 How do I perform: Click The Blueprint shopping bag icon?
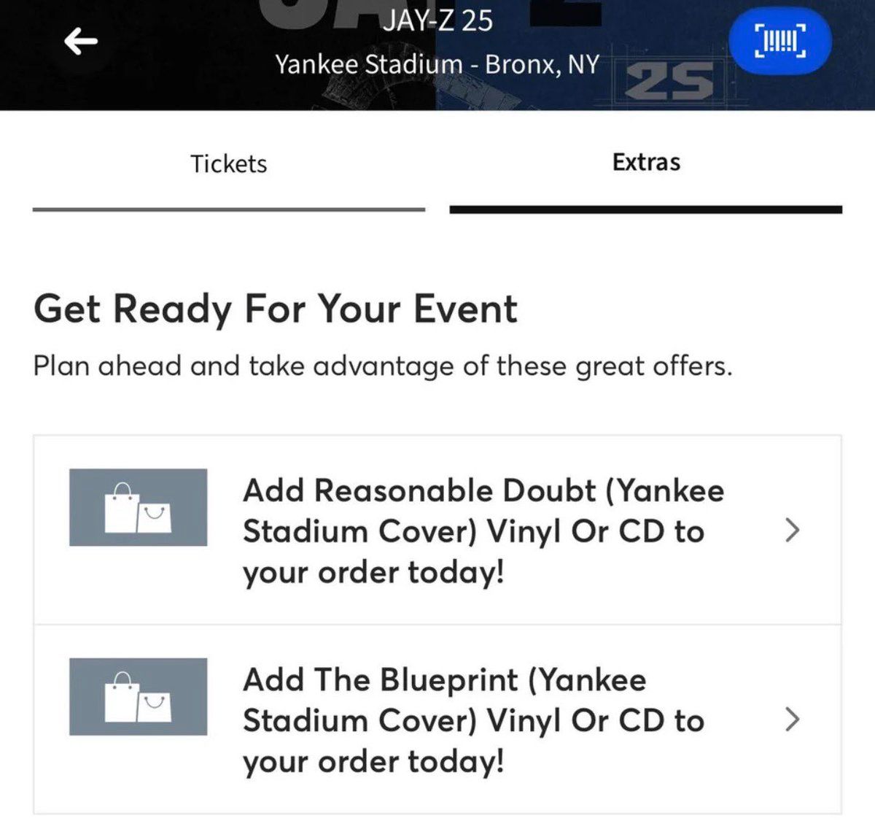[138, 697]
